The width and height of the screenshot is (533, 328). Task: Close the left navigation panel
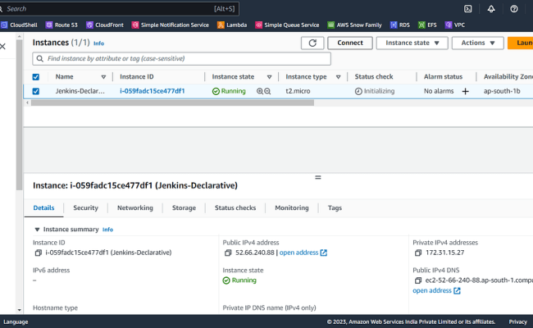click(x=2, y=46)
